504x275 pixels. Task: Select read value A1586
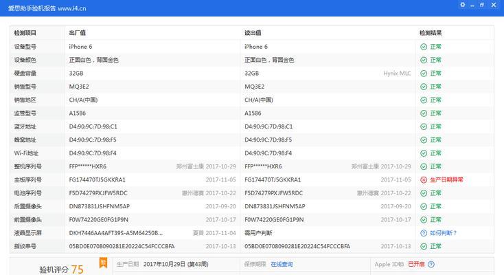[253, 113]
